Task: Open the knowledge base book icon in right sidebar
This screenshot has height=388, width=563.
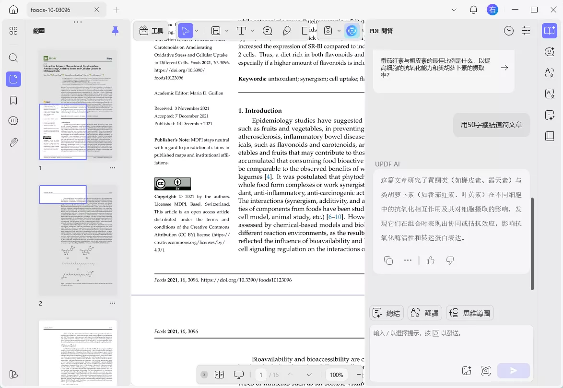Action: (x=550, y=136)
